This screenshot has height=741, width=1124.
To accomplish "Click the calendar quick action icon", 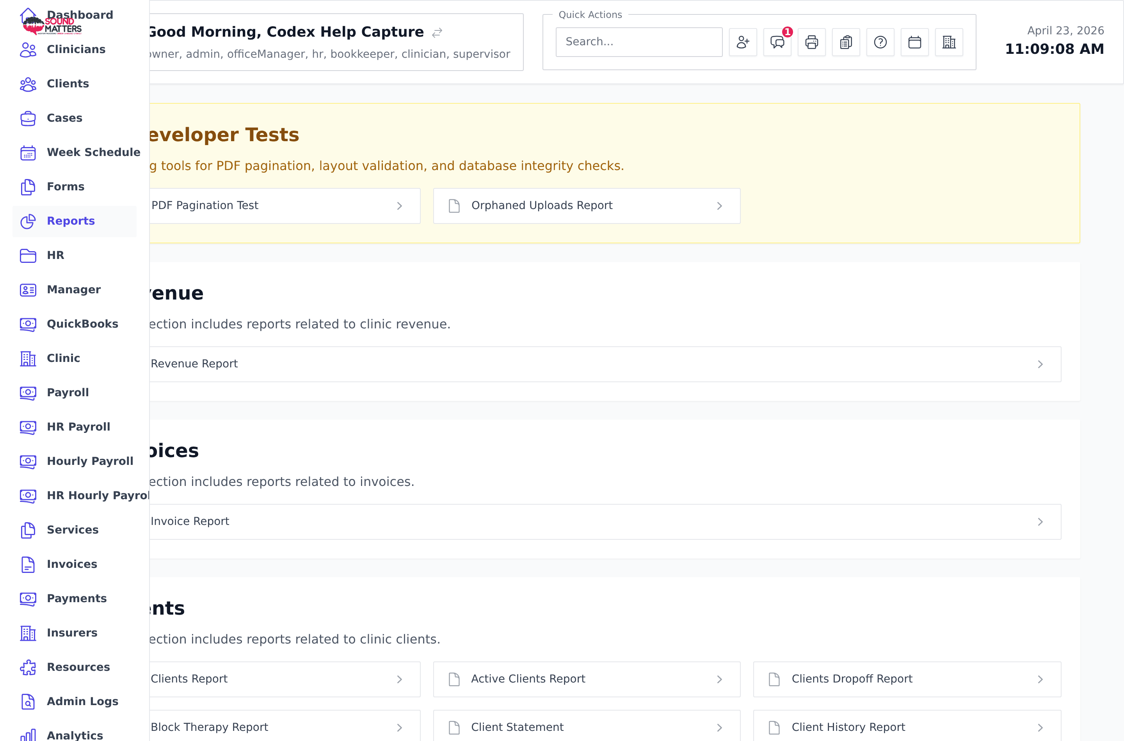I will [914, 42].
